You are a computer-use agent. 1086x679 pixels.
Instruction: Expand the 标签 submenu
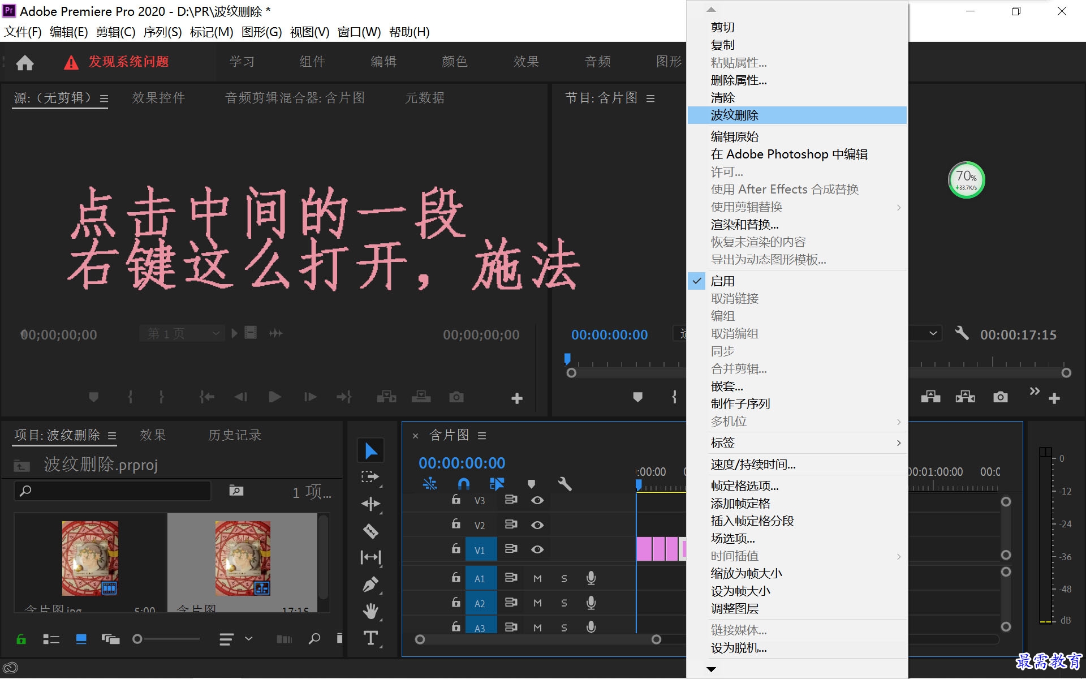click(797, 443)
